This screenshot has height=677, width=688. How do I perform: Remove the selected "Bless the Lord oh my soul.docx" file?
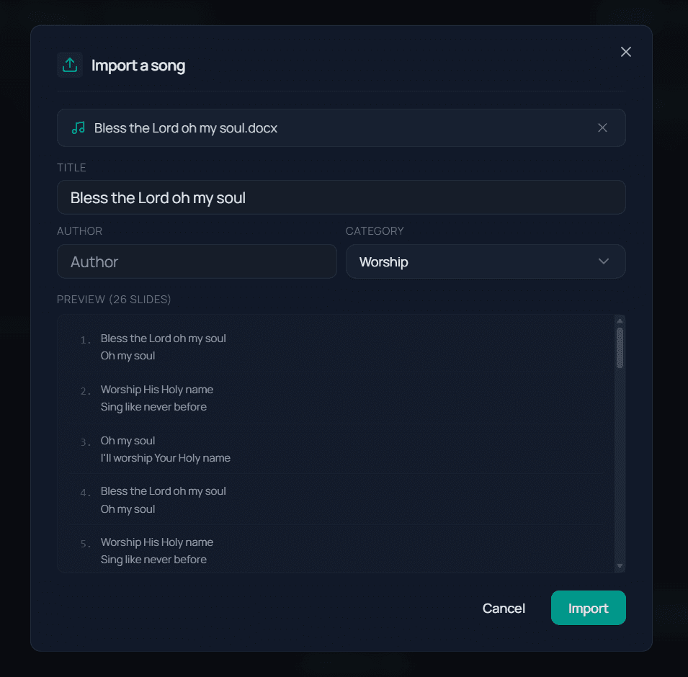coord(602,127)
